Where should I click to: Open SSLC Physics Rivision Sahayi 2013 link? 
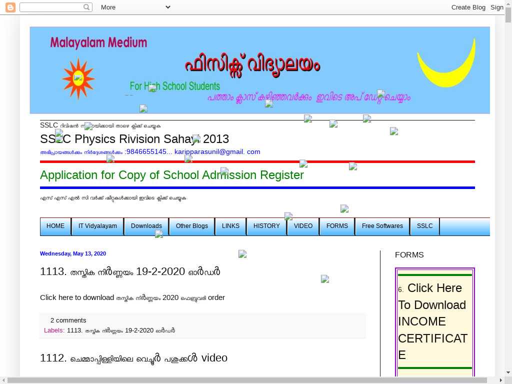pos(134,139)
